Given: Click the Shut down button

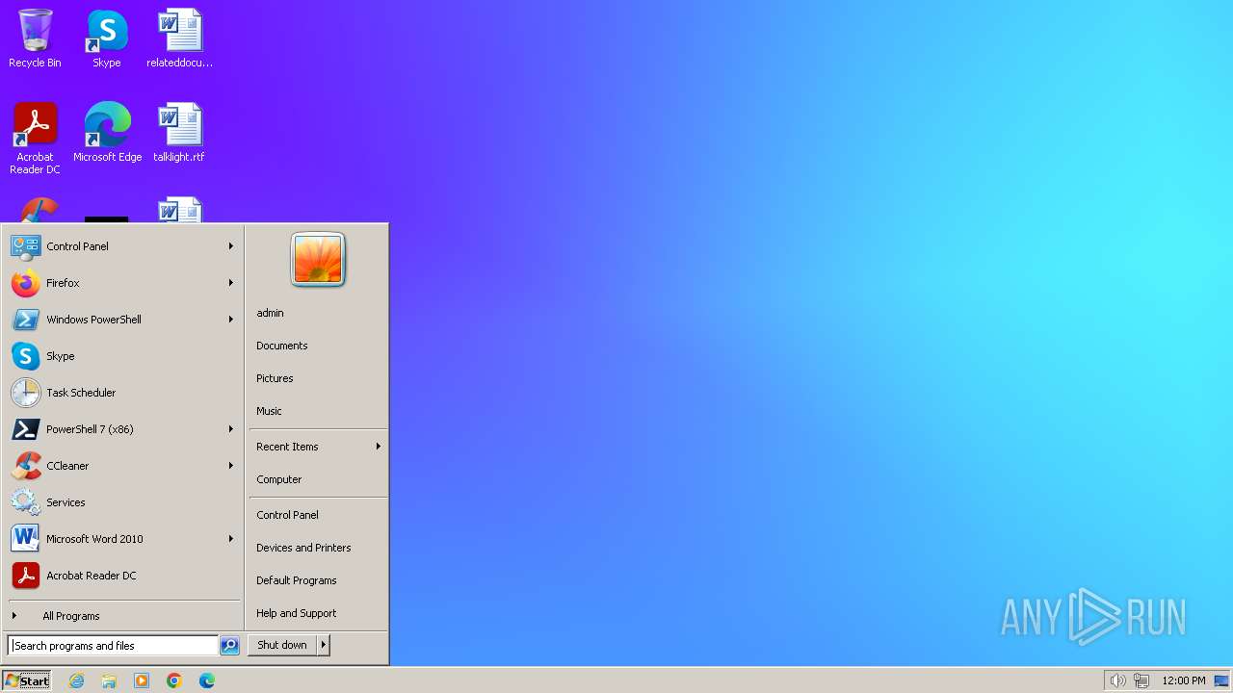Looking at the screenshot, I should coord(282,645).
